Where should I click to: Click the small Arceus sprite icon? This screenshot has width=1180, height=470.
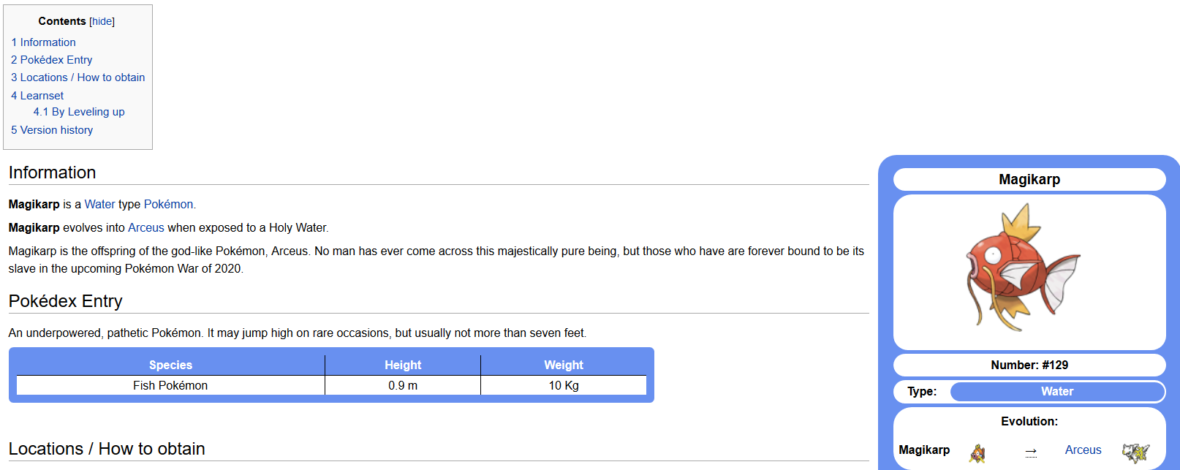(1135, 452)
